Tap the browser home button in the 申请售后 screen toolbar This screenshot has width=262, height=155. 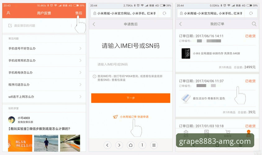(131, 145)
